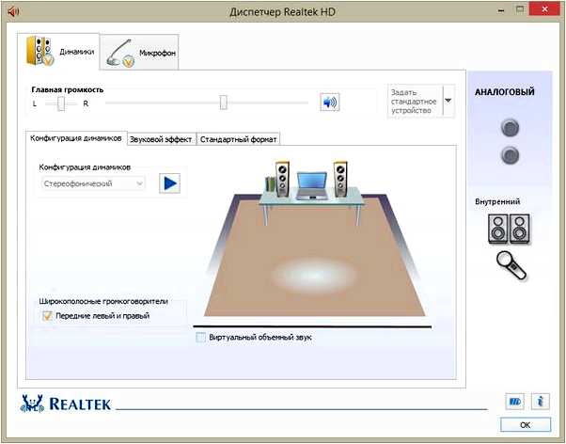Screen dimensions: 566x444
Task: Click the icon left of the info button
Action: (514, 401)
